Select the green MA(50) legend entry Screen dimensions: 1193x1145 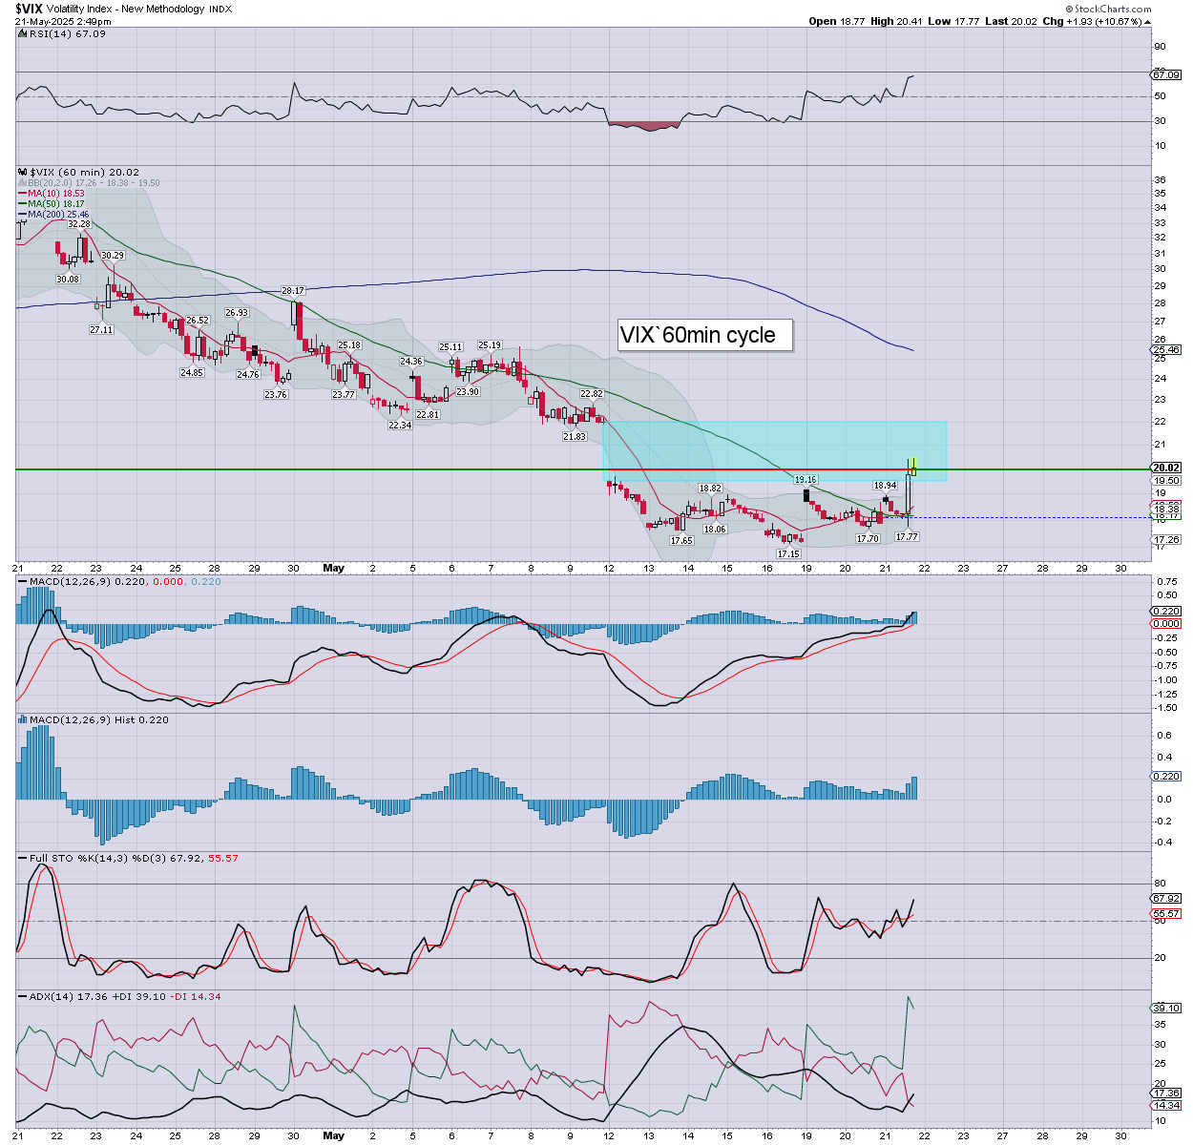(55, 204)
